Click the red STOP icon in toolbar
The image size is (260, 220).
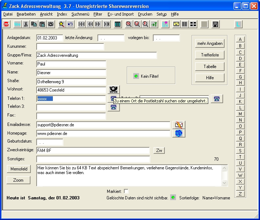point(6,24)
